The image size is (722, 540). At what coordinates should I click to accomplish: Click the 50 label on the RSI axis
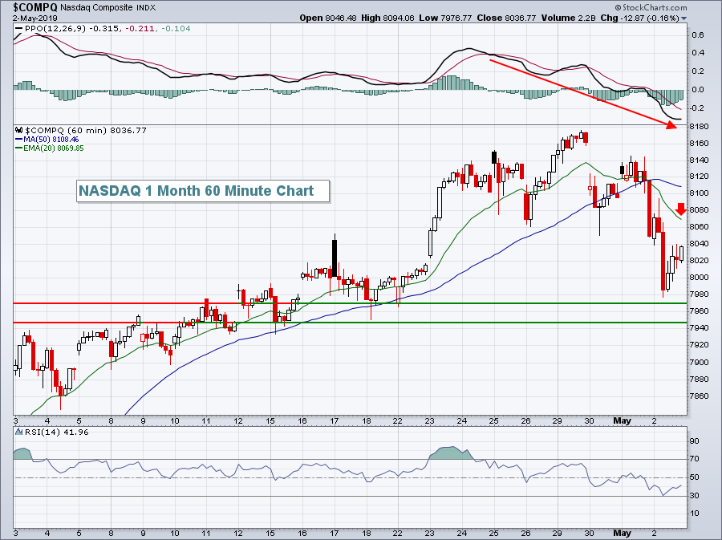click(x=695, y=477)
